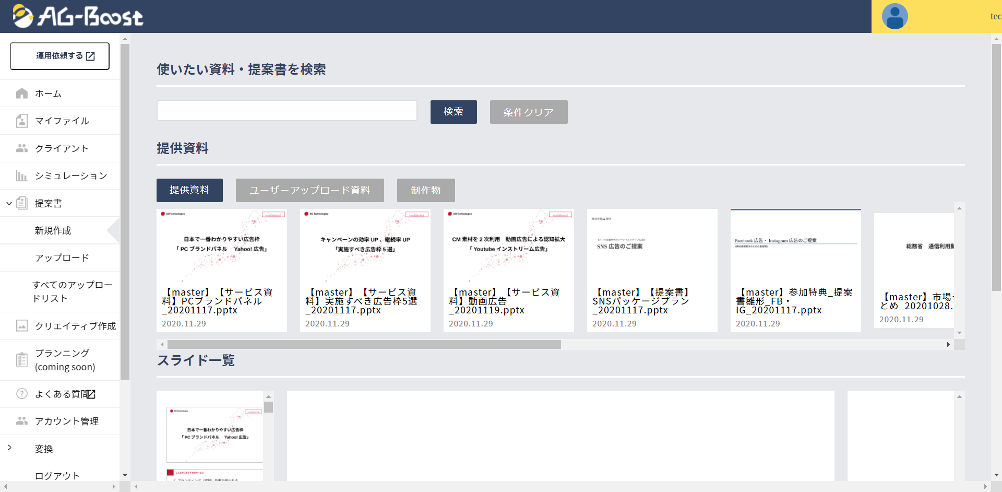The width and height of the screenshot is (1002, 492).
Task: Click the Client people icon
Action: [22, 148]
